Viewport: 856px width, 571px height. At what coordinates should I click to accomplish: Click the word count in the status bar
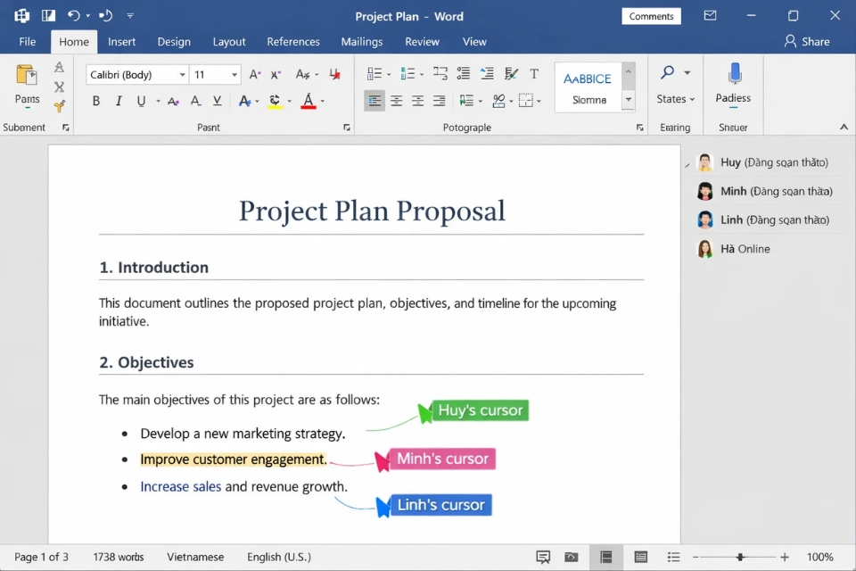pos(118,557)
